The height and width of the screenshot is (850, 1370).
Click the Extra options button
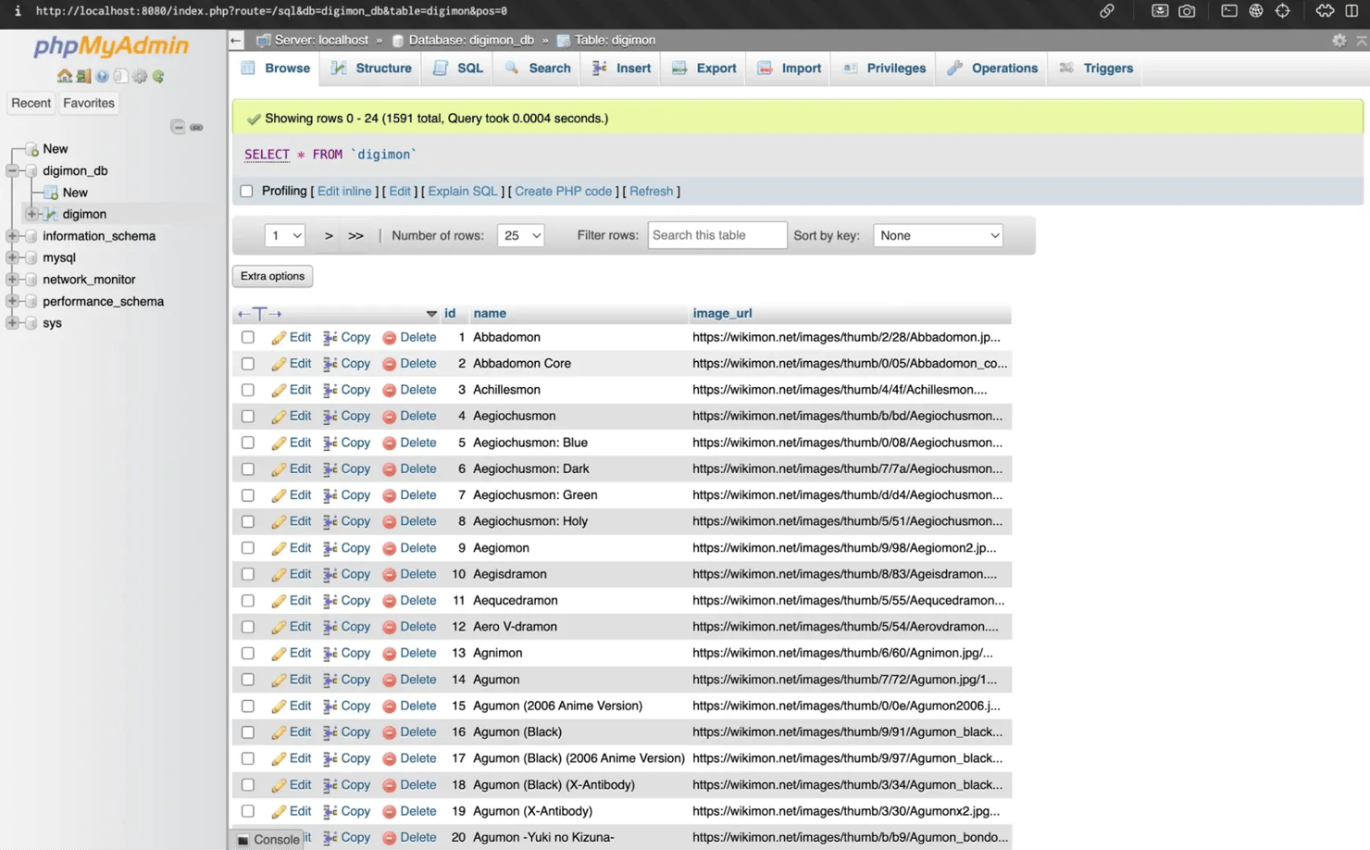[x=272, y=277]
